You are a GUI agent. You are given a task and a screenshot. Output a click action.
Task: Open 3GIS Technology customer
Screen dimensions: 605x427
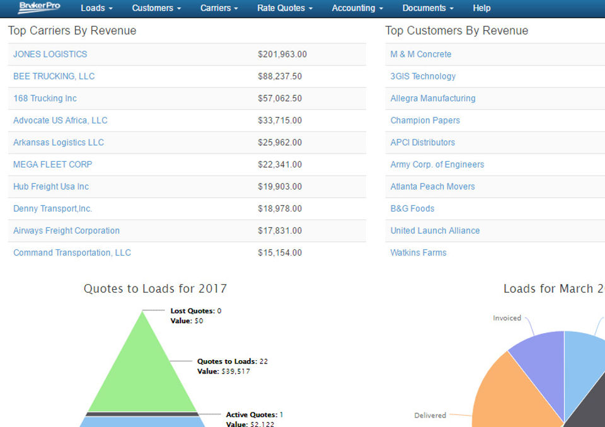(x=423, y=76)
